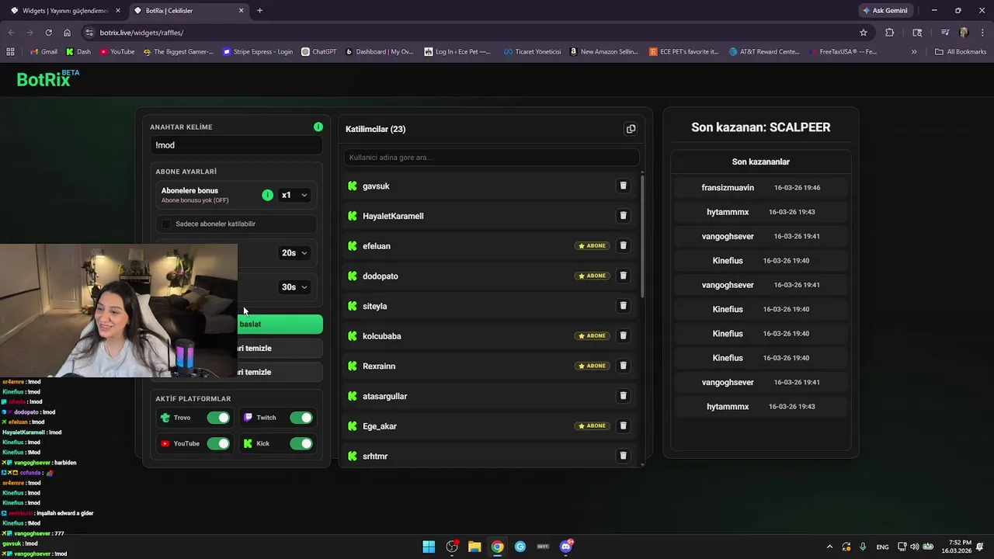
Task: Click Son kazanan: SCALPEER heading
Action: coord(761,127)
